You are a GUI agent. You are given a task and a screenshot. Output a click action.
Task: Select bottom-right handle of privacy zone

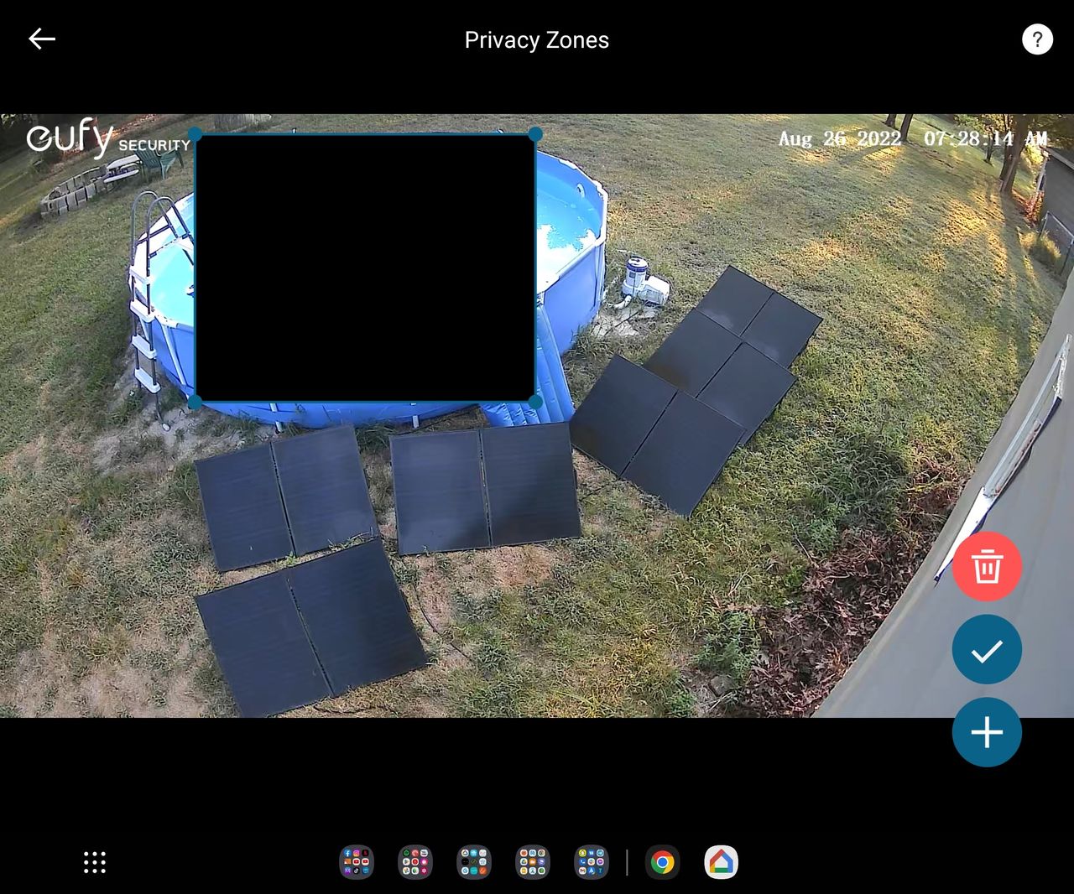point(535,403)
